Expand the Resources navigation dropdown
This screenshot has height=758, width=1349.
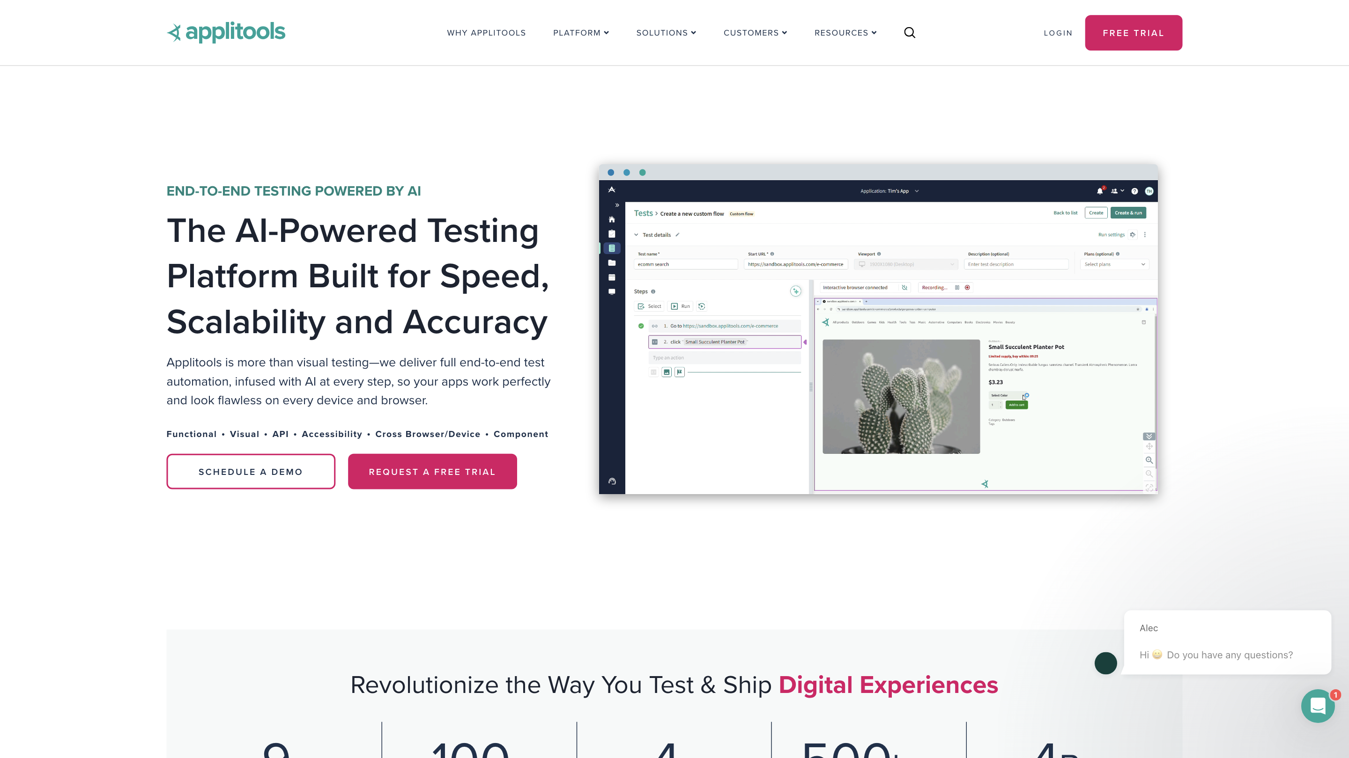[x=845, y=33]
